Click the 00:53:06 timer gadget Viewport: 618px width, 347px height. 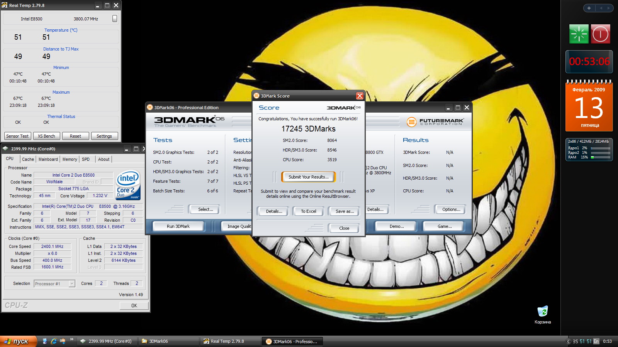[x=589, y=62]
